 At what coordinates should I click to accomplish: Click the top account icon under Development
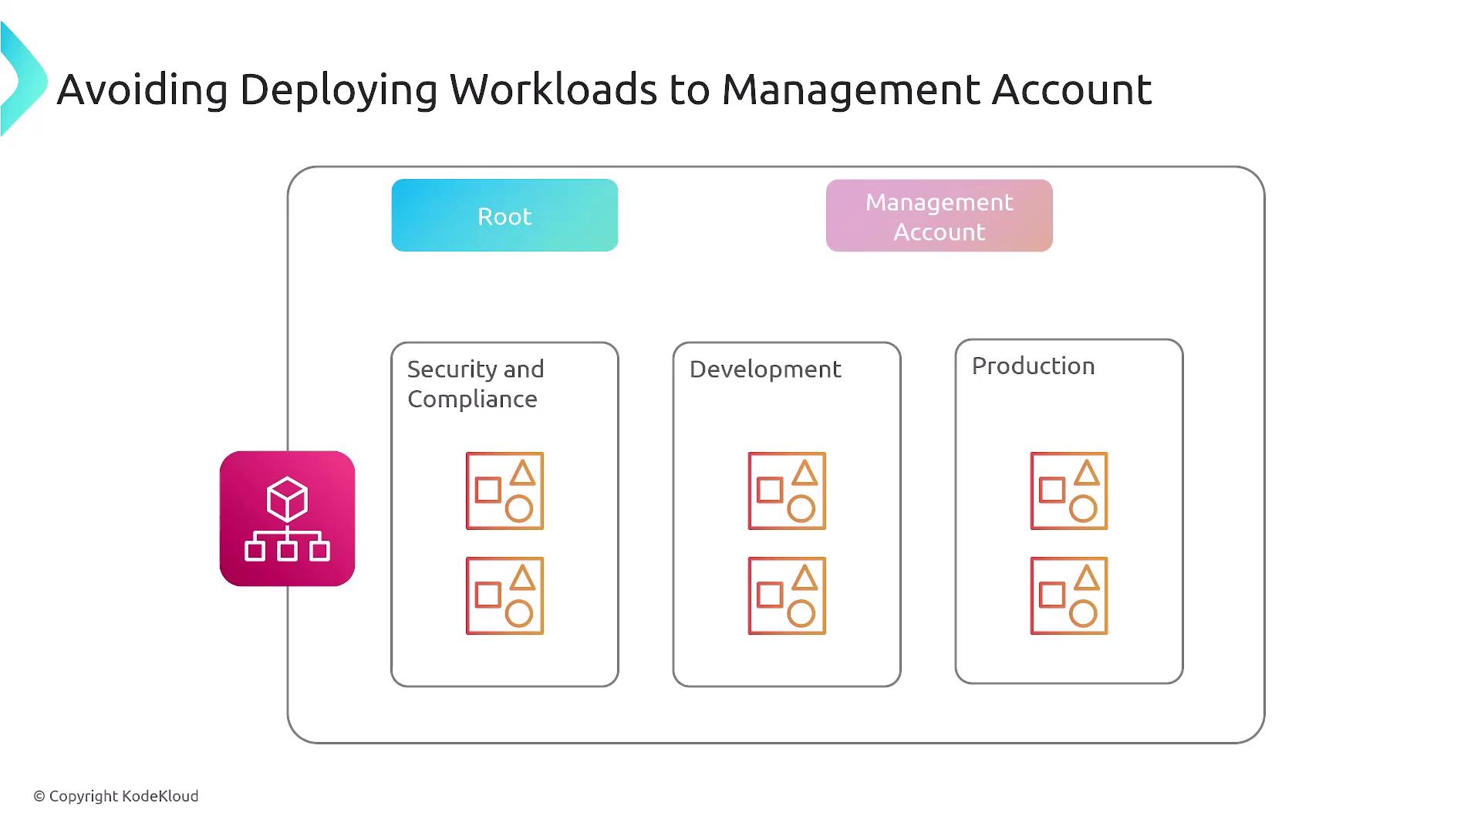[x=787, y=491]
